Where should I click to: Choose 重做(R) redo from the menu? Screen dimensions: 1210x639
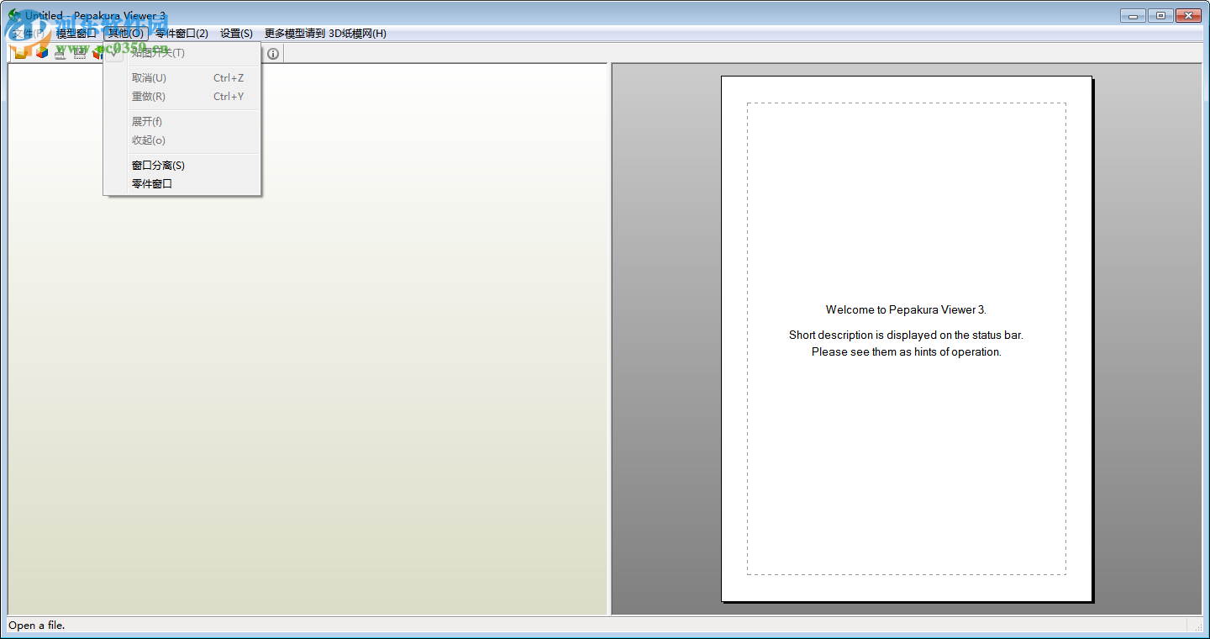click(182, 97)
